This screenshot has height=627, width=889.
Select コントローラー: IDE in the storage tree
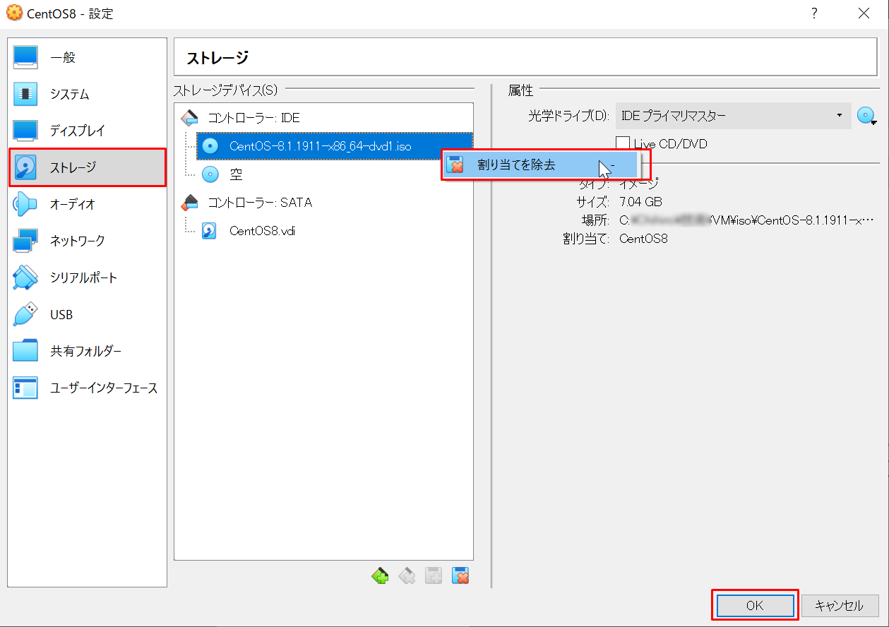(x=253, y=118)
